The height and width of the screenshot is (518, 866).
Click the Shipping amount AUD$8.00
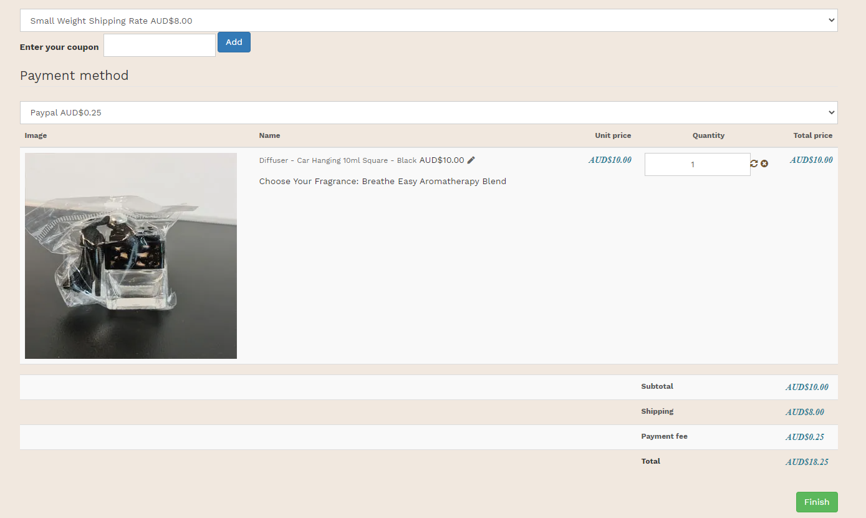click(x=805, y=413)
